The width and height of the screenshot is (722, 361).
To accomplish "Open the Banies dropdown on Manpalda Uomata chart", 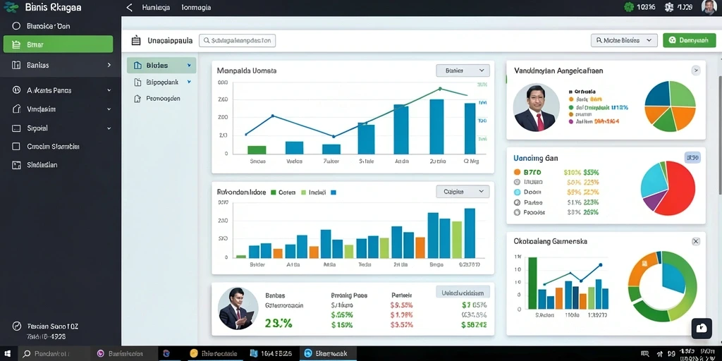I will coord(463,71).
